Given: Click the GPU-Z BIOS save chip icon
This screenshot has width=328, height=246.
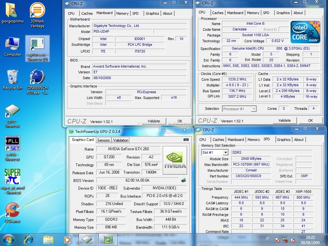Looking at the screenshot, I should coord(184,180).
